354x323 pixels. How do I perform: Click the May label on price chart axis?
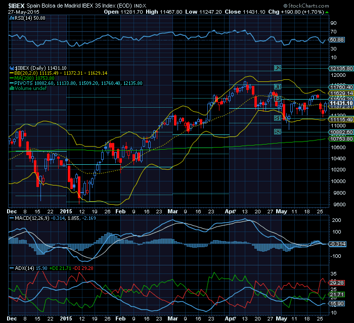click(x=282, y=211)
